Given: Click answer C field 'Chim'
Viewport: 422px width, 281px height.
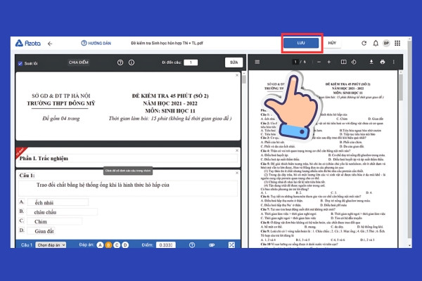Looking at the screenshot, I should pos(54,221).
